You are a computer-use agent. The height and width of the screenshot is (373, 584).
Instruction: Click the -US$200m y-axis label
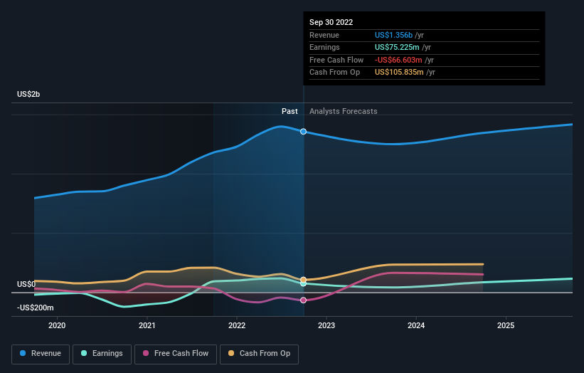click(35, 308)
